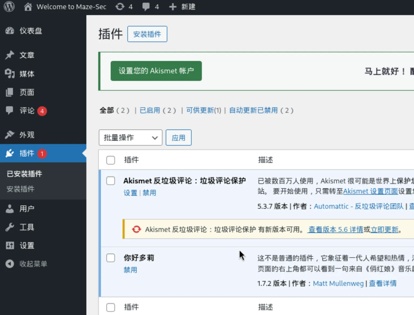Click Welcome to Maze-Sec site name
Viewport: 414px width, 315px height.
(72, 7)
